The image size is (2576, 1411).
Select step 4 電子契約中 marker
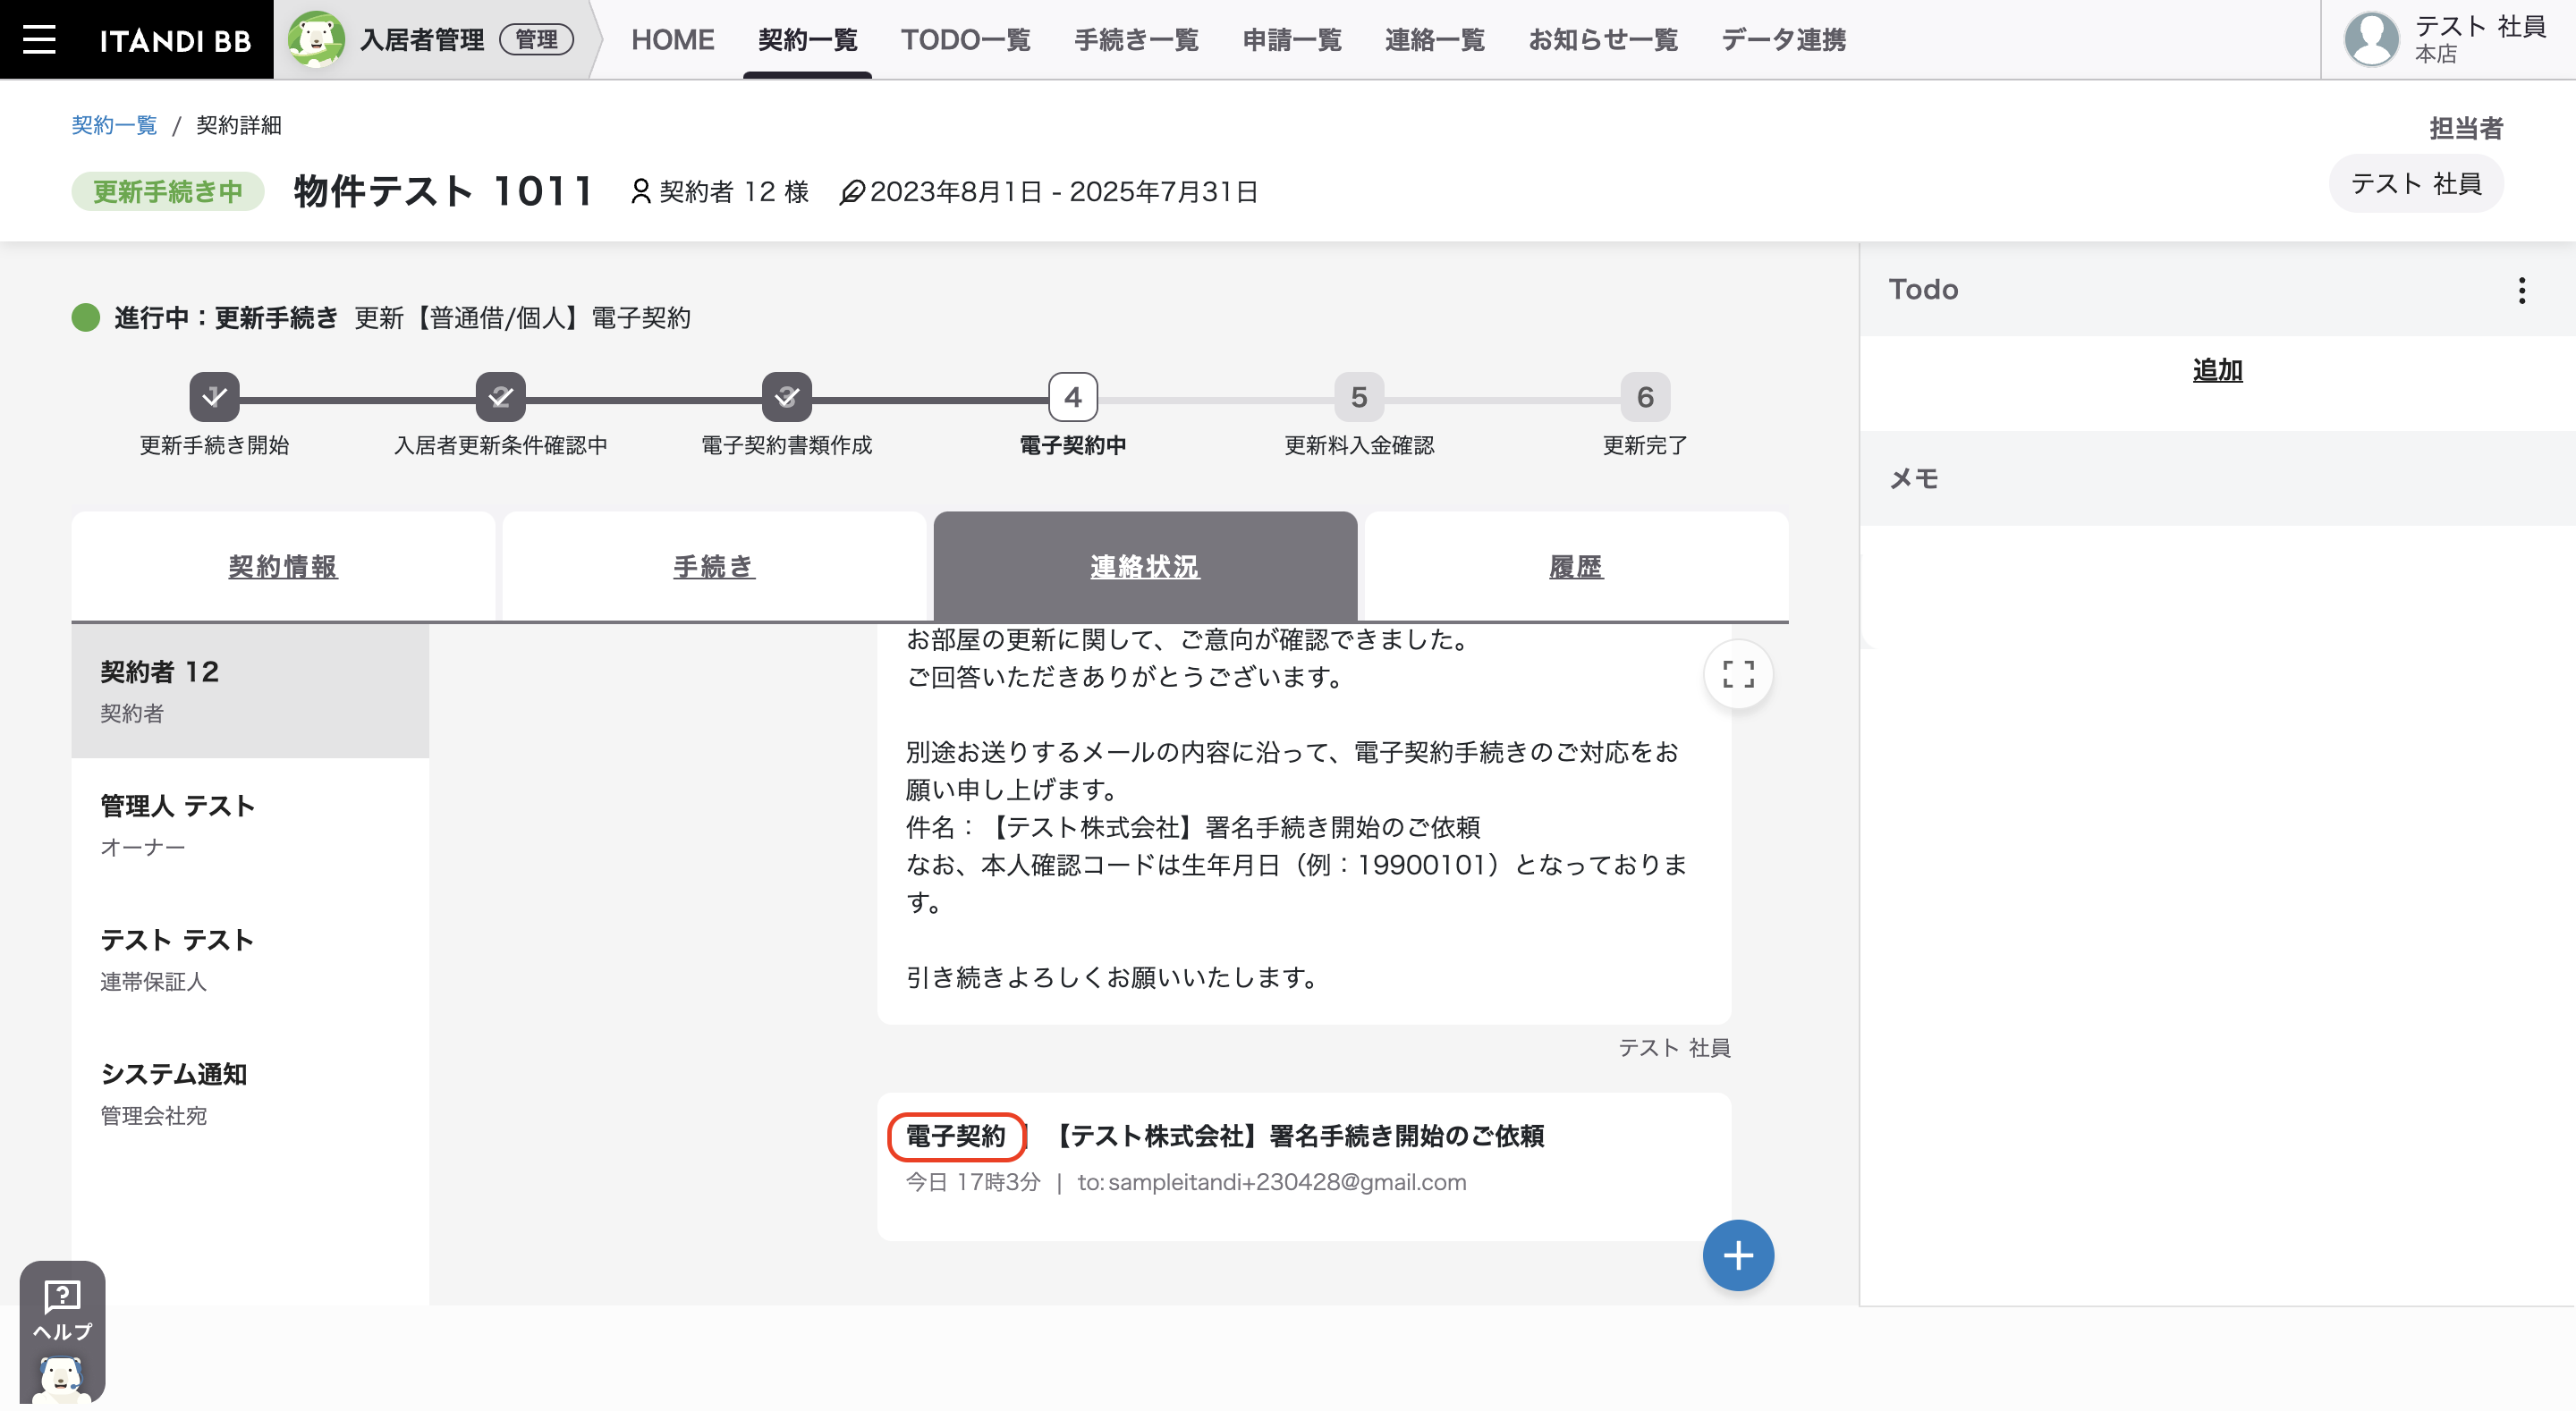[x=1072, y=397]
